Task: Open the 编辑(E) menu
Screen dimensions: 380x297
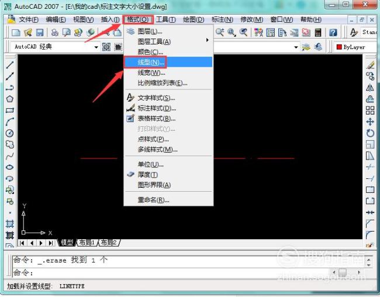Action: point(56,19)
